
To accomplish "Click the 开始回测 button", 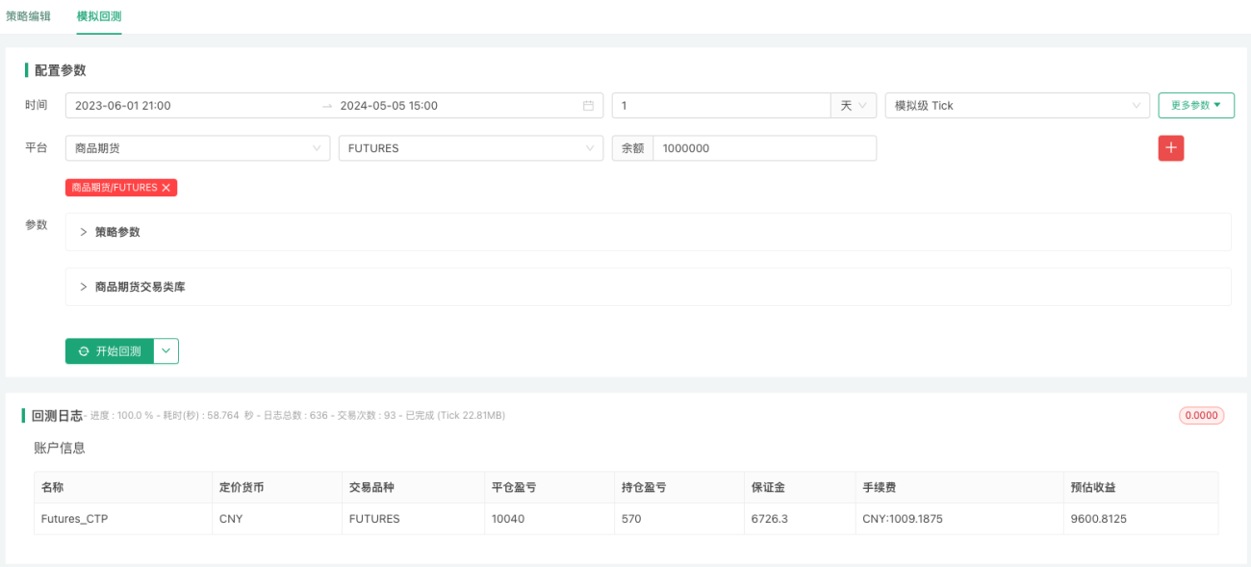I will [110, 351].
